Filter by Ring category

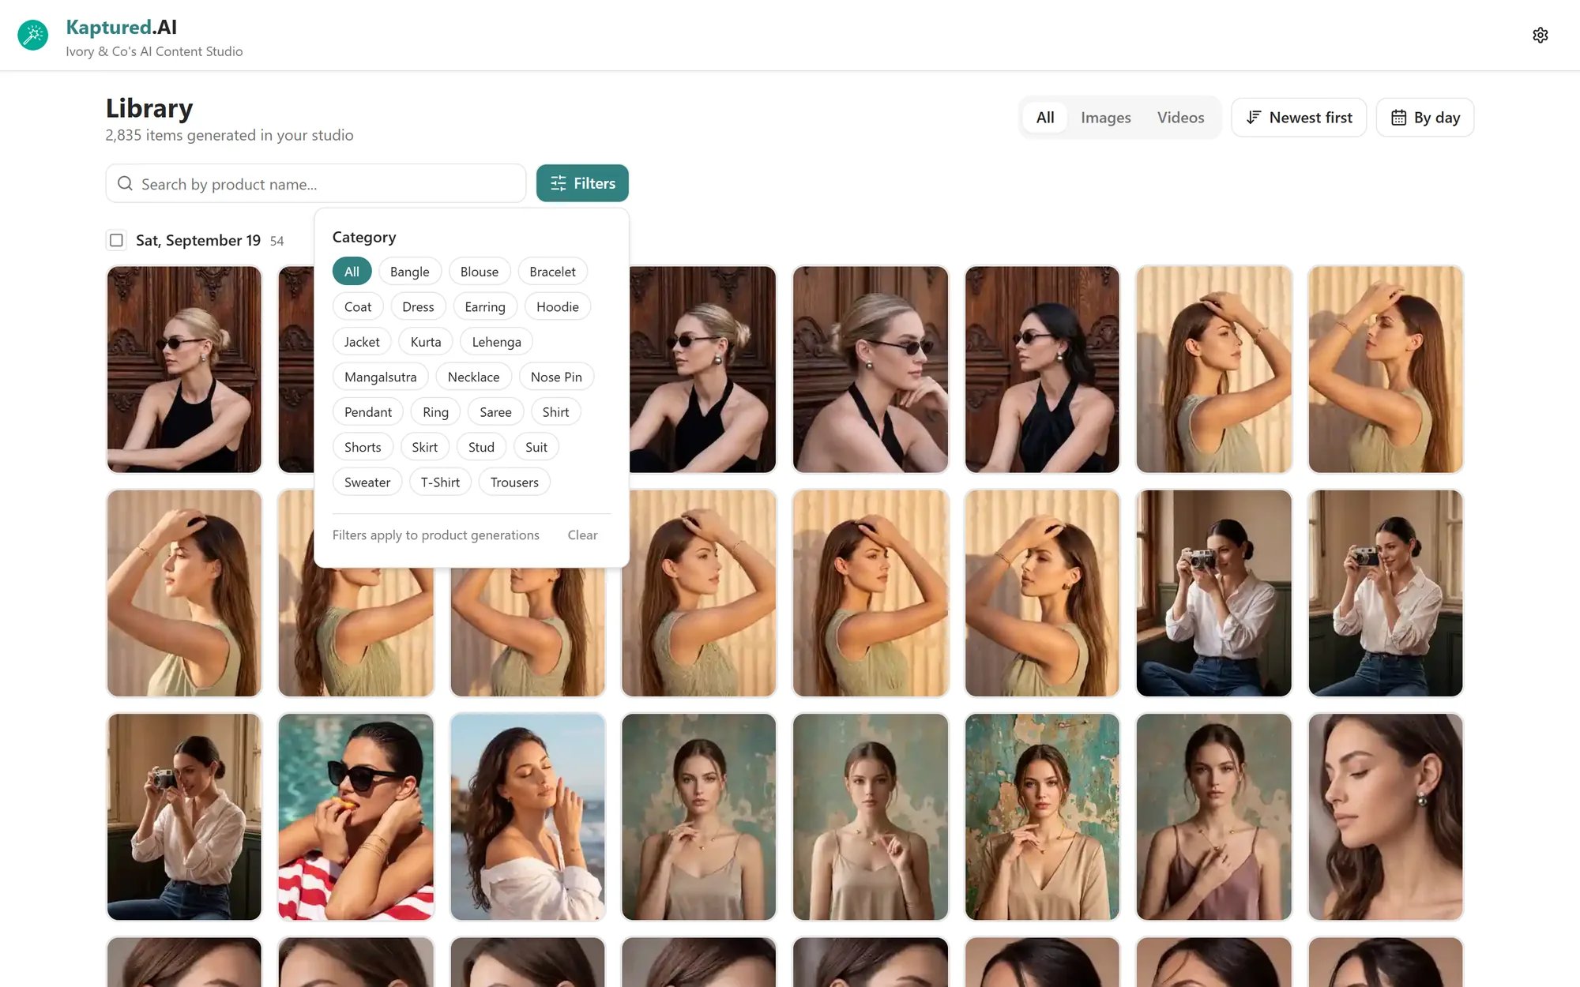coord(435,412)
